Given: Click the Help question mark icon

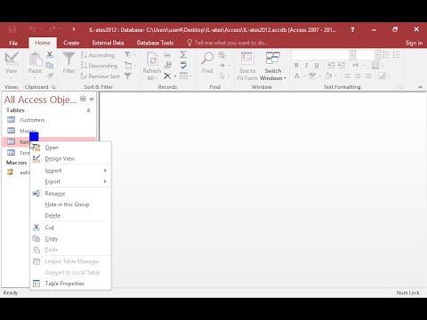Looking at the screenshot, I should (x=352, y=29).
